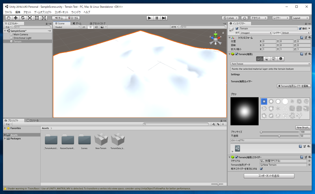Click the Pause button
Image resolution: width=315 pixels, height=194 pixels.
point(157,18)
